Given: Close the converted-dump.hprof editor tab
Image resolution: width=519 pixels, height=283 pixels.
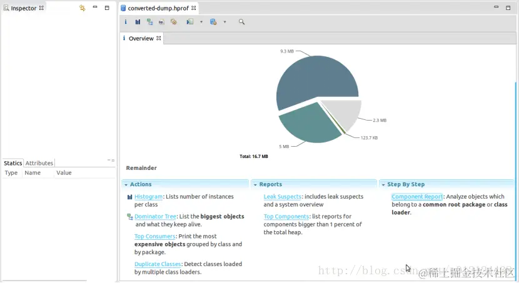Looking at the screenshot, I should [194, 7].
